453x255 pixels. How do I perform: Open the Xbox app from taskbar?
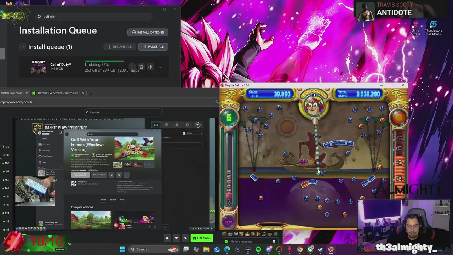pos(310,249)
